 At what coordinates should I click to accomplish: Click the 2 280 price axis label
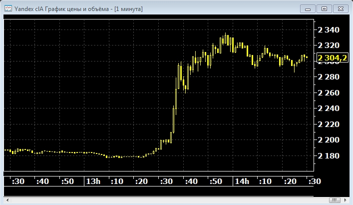pyautogui.click(x=328, y=77)
